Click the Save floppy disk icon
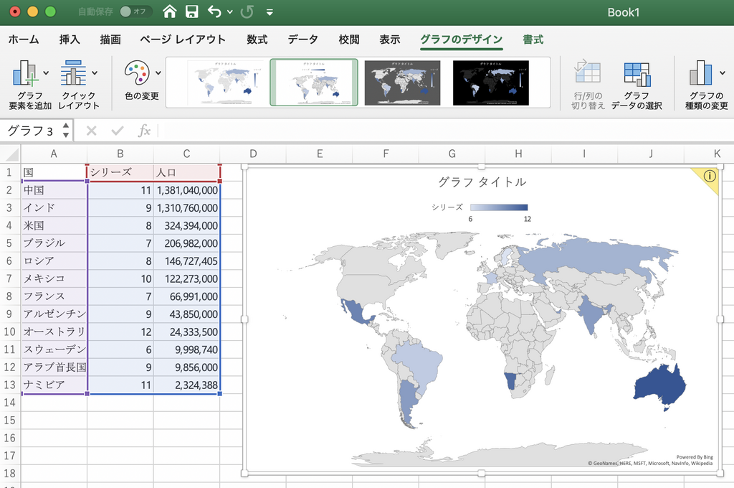 pyautogui.click(x=191, y=11)
